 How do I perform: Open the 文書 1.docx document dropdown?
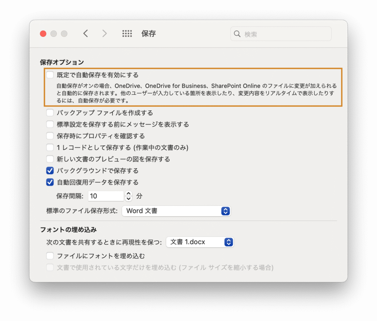click(x=200, y=242)
